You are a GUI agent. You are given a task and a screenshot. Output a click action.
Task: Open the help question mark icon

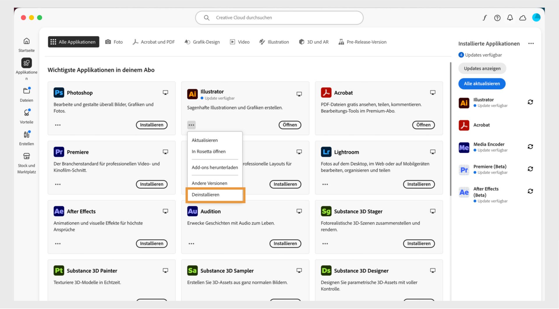click(497, 18)
